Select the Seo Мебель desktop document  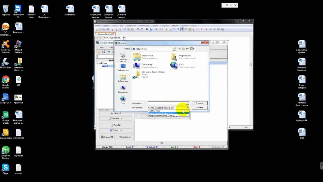pyautogui.click(x=70, y=11)
